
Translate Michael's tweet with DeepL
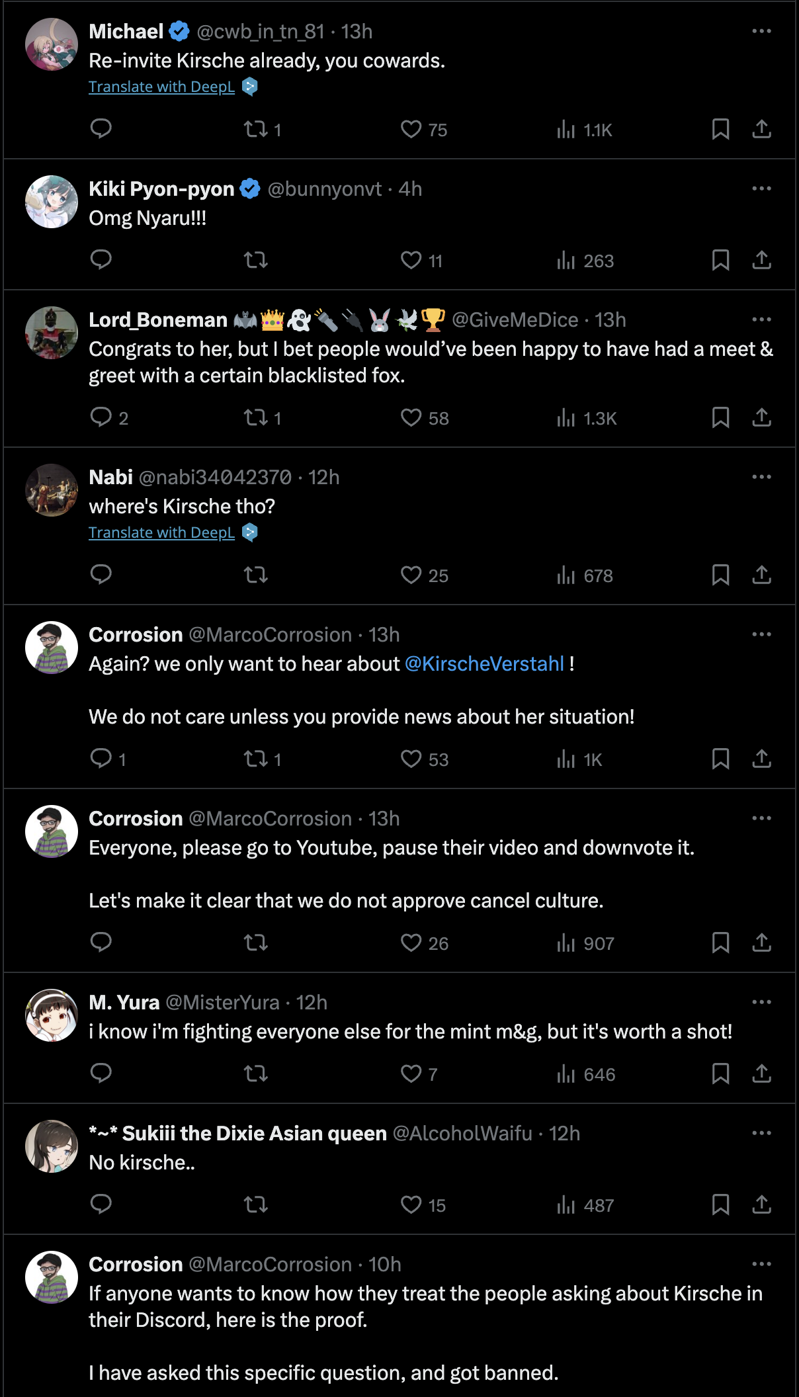coord(161,87)
